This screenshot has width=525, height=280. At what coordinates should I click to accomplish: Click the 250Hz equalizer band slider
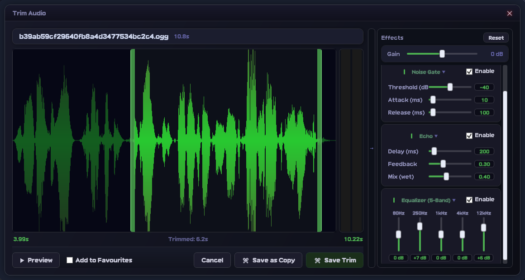click(x=420, y=234)
